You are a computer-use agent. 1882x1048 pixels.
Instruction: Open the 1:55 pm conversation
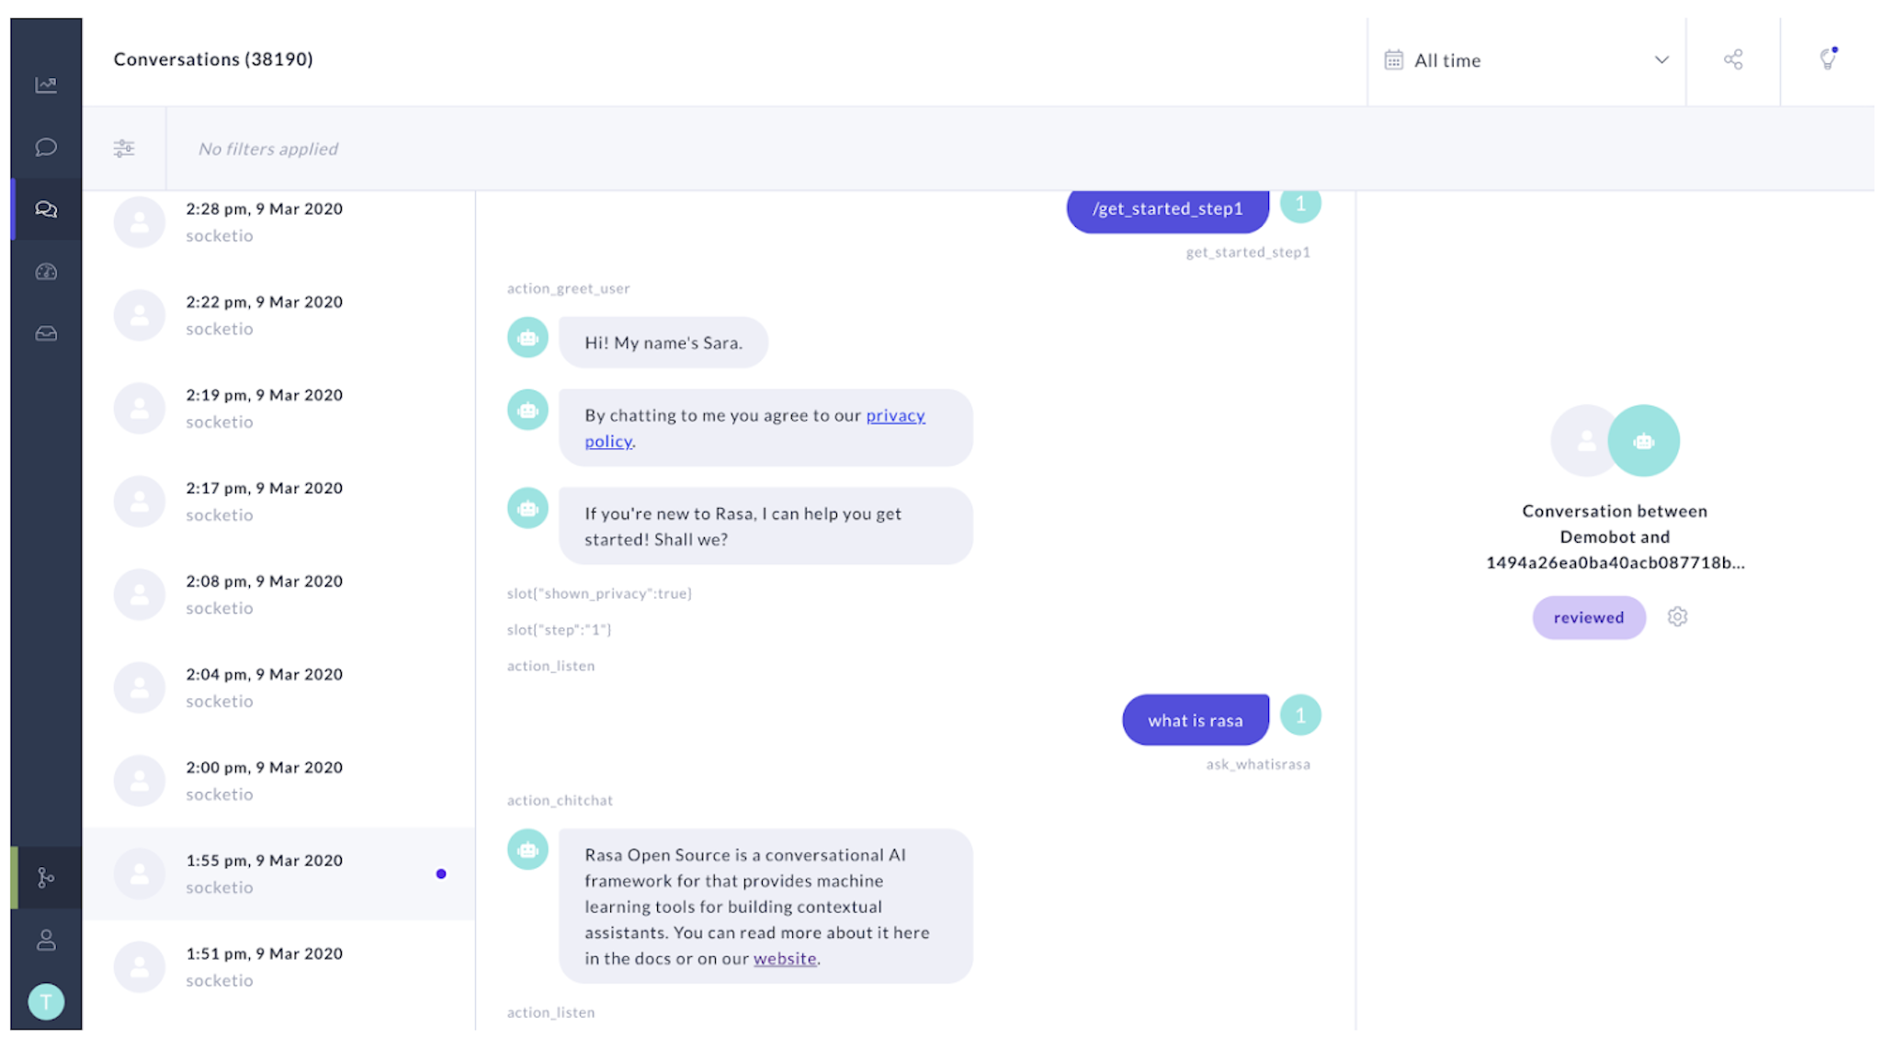pos(265,873)
